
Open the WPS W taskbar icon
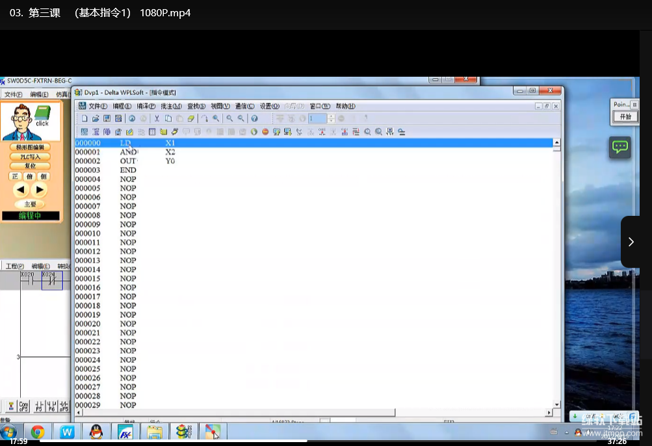coord(66,432)
